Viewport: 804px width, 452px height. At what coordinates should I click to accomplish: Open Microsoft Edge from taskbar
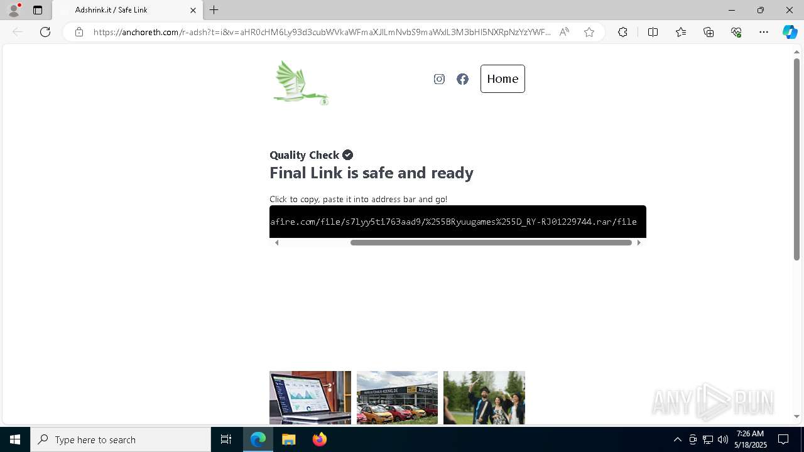[x=258, y=439]
